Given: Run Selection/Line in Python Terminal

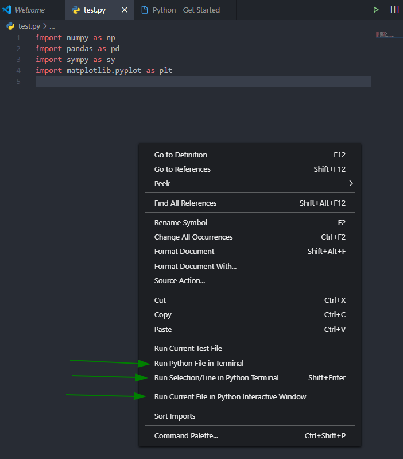Looking at the screenshot, I should [x=216, y=377].
